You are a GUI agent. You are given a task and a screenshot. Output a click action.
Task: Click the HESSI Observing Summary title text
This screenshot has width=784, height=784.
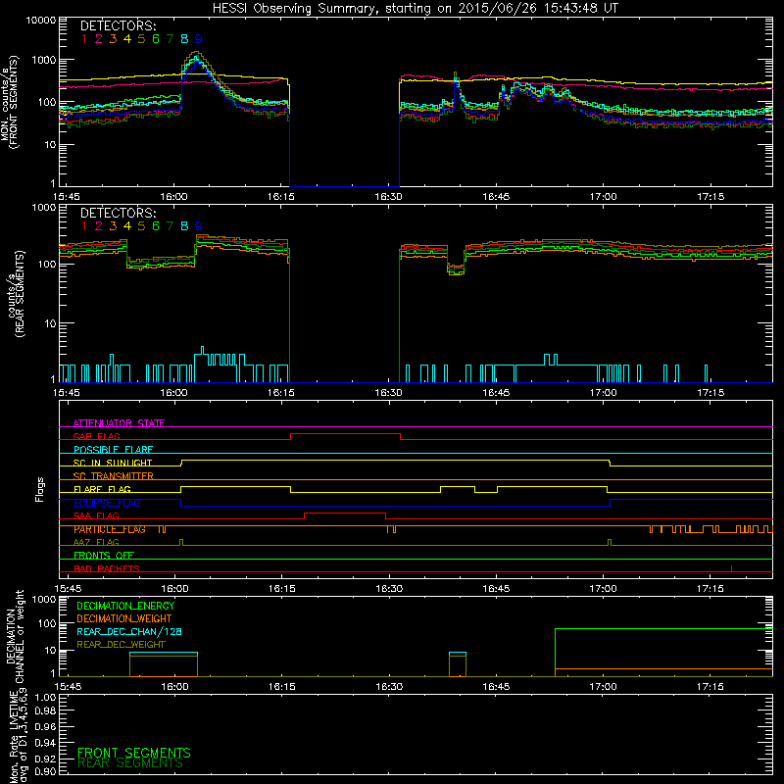[x=415, y=8]
